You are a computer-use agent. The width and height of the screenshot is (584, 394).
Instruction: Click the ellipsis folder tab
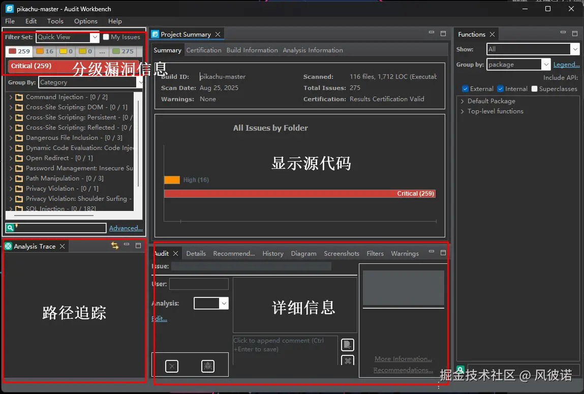tap(102, 51)
